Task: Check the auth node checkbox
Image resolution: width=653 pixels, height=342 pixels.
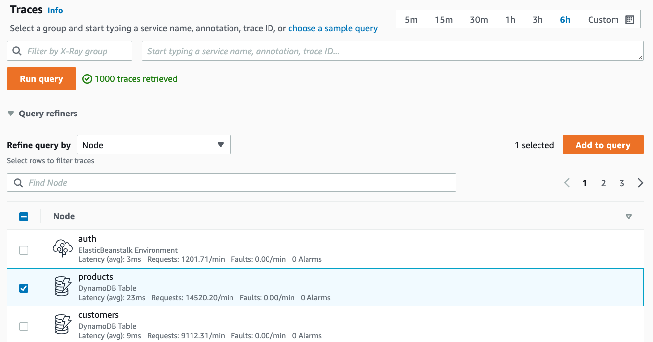Action: (24, 250)
